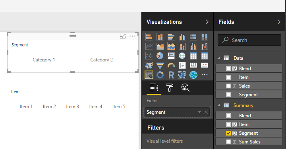Click the Fields Search box
286x149 pixels.
(x=249, y=40)
